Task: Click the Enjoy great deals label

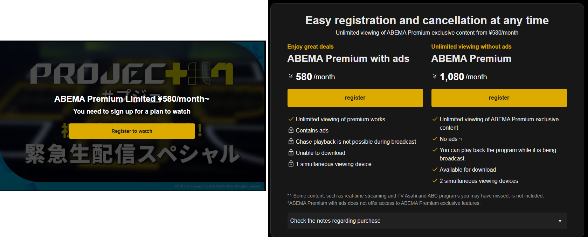Action: [310, 47]
